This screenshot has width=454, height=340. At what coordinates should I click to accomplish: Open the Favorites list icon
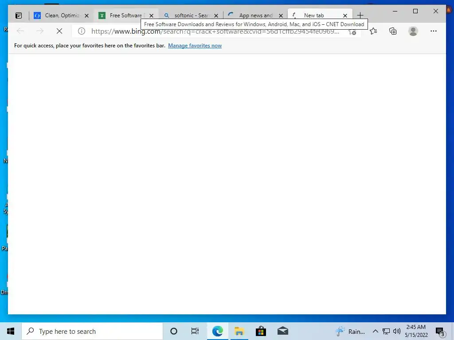[373, 31]
